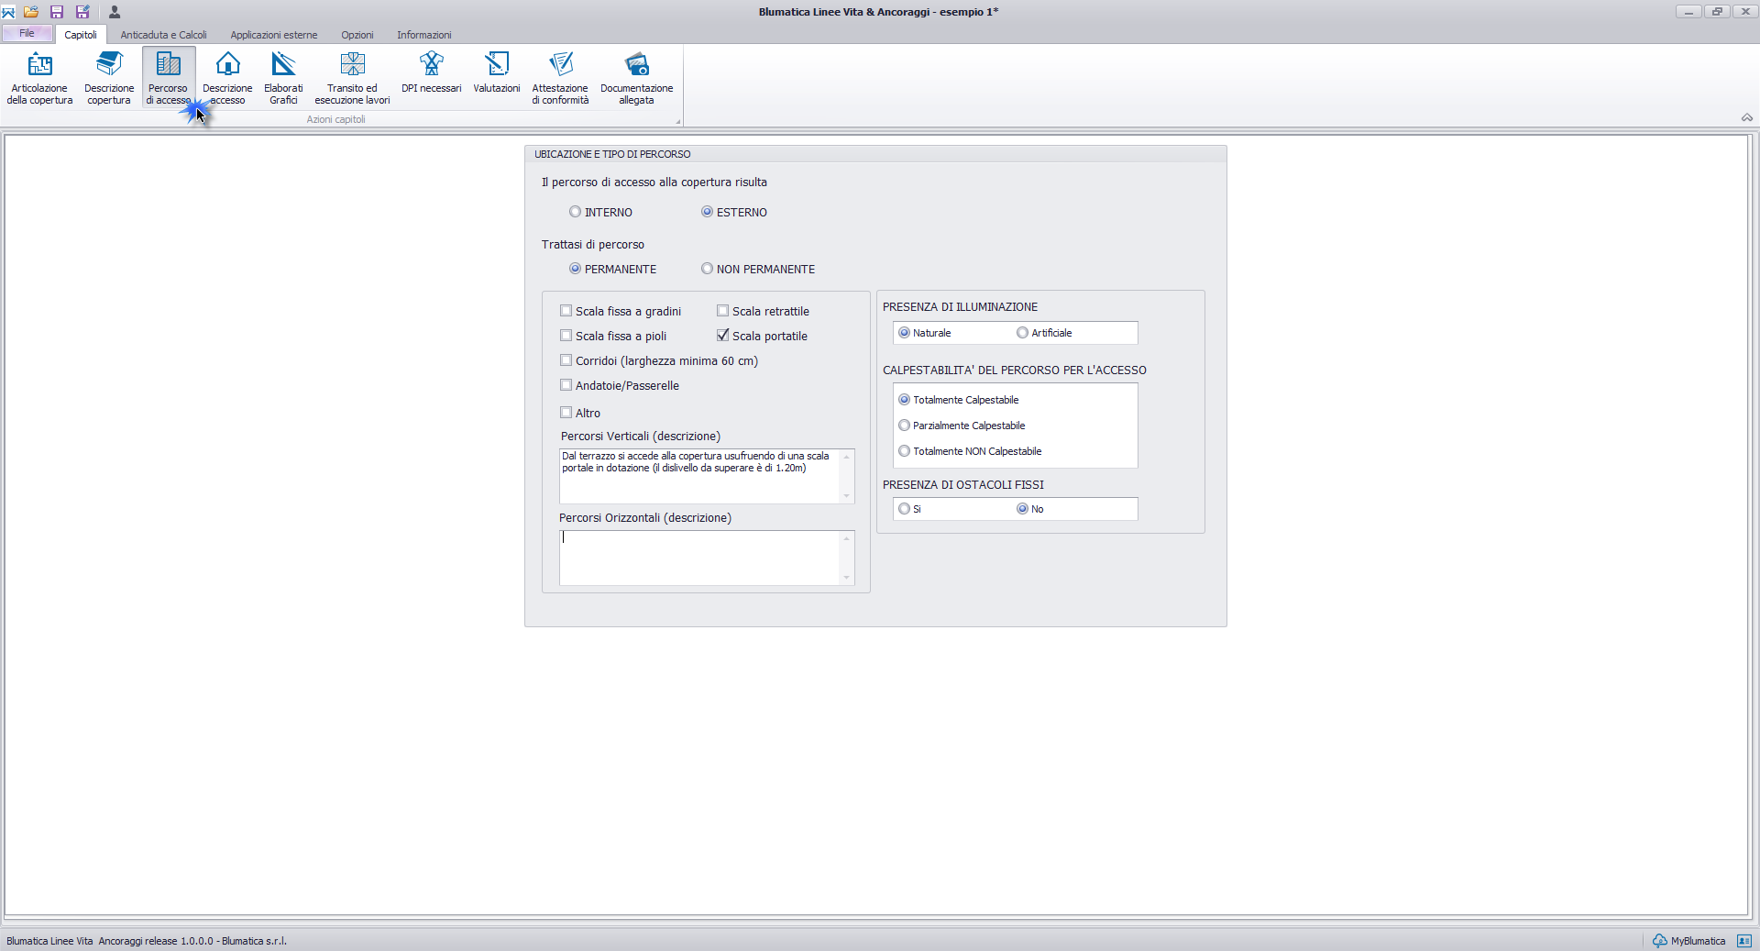Enable Andatoie/Passerelle checkbox
The height and width of the screenshot is (951, 1760).
[566, 385]
